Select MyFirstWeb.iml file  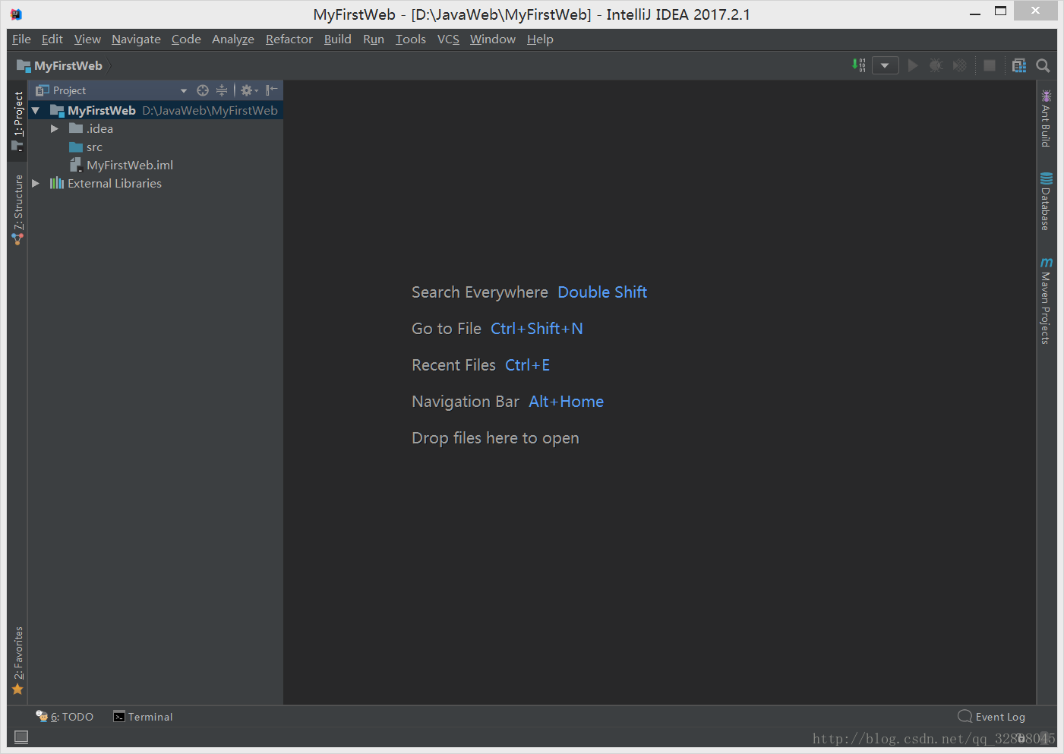[122, 165]
